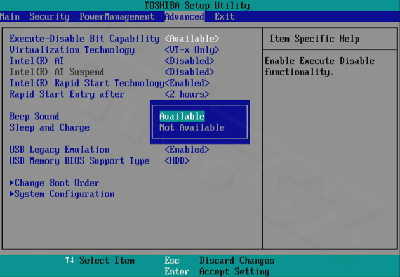
Task: Click the Item Specific Help heading
Action: tap(314, 39)
